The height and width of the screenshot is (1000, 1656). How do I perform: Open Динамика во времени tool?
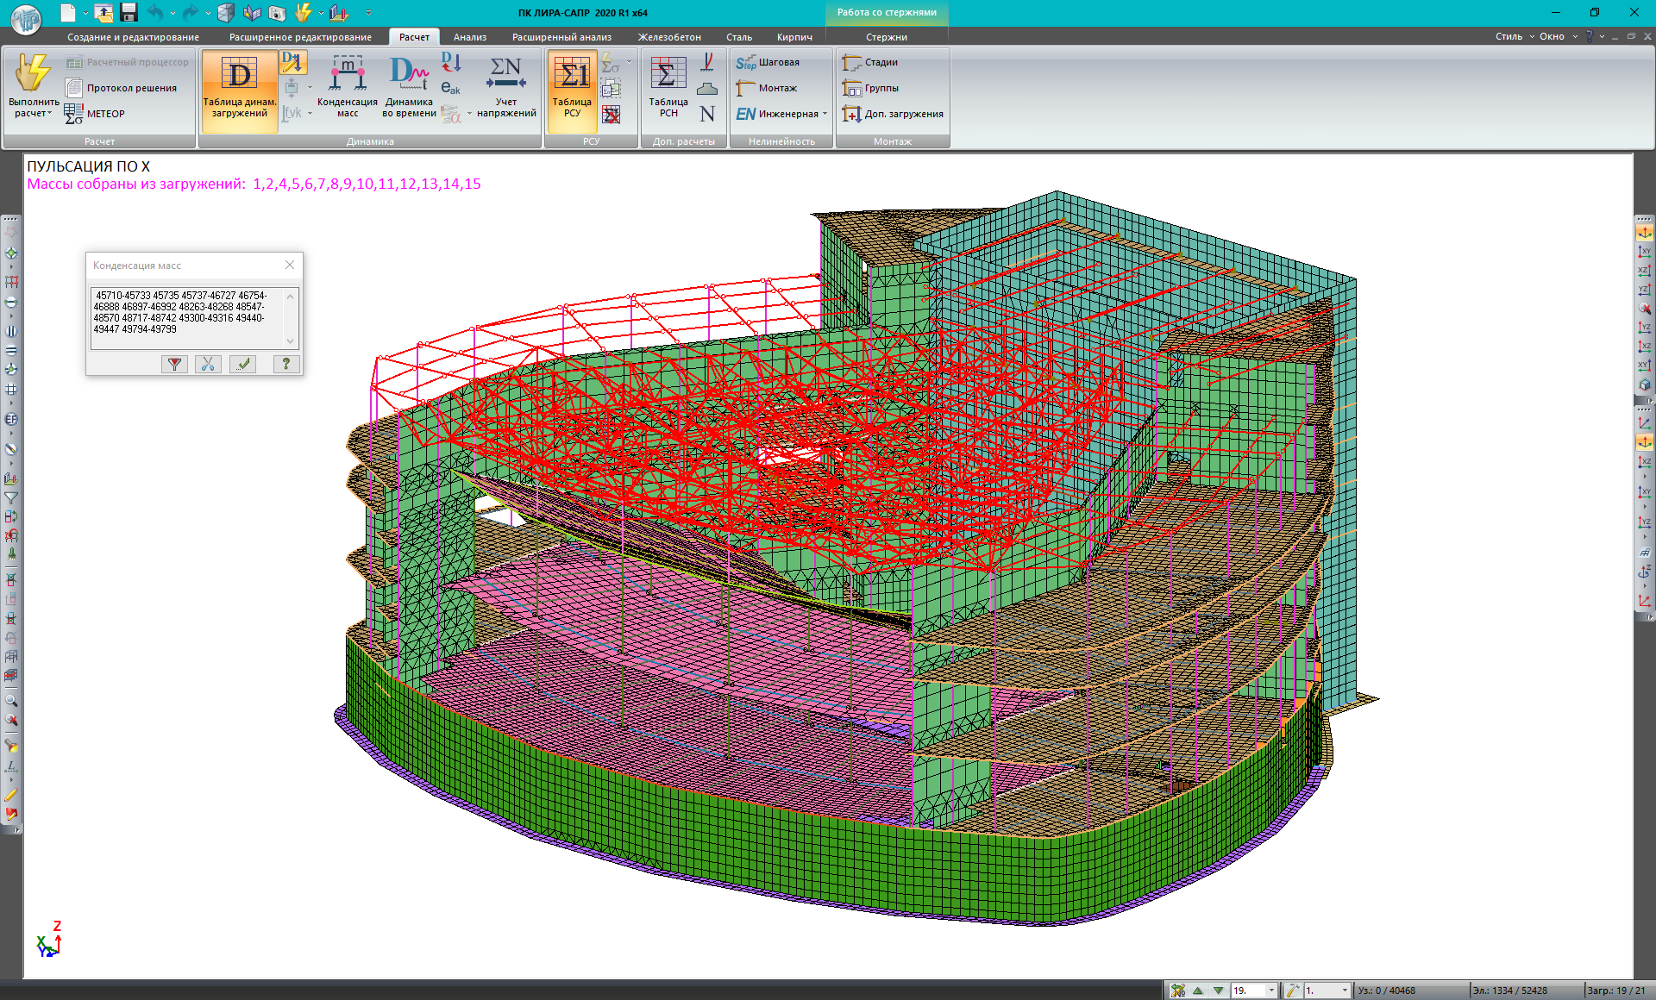[409, 75]
